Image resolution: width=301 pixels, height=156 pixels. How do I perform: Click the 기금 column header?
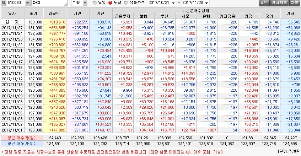pos(249,16)
